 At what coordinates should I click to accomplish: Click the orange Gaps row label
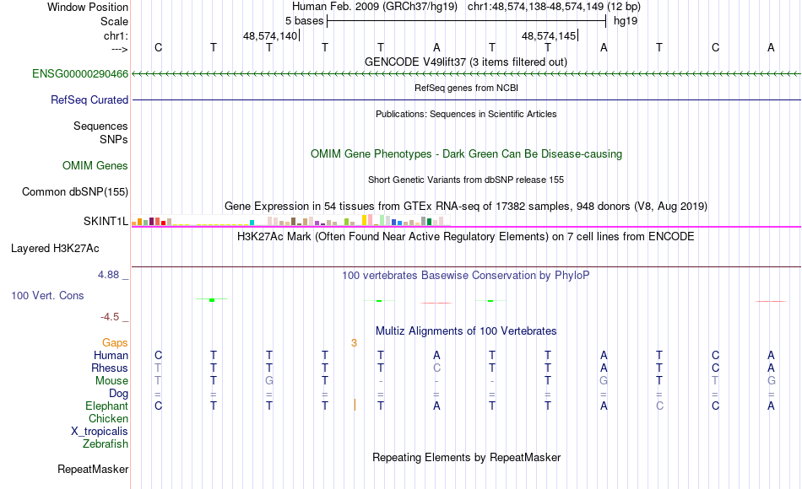tap(115, 343)
